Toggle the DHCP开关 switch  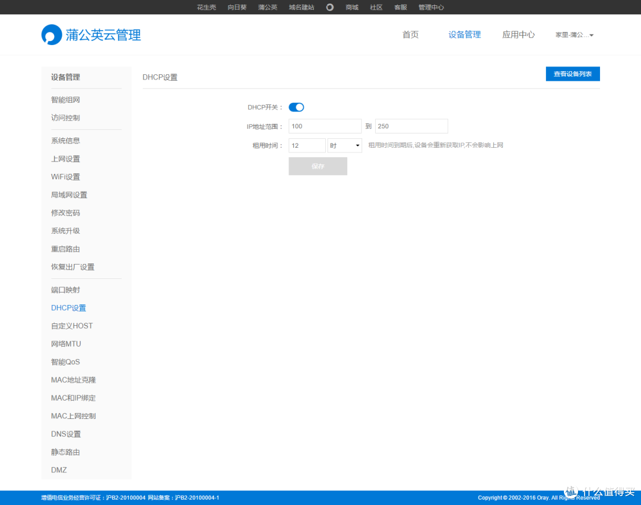click(x=296, y=107)
